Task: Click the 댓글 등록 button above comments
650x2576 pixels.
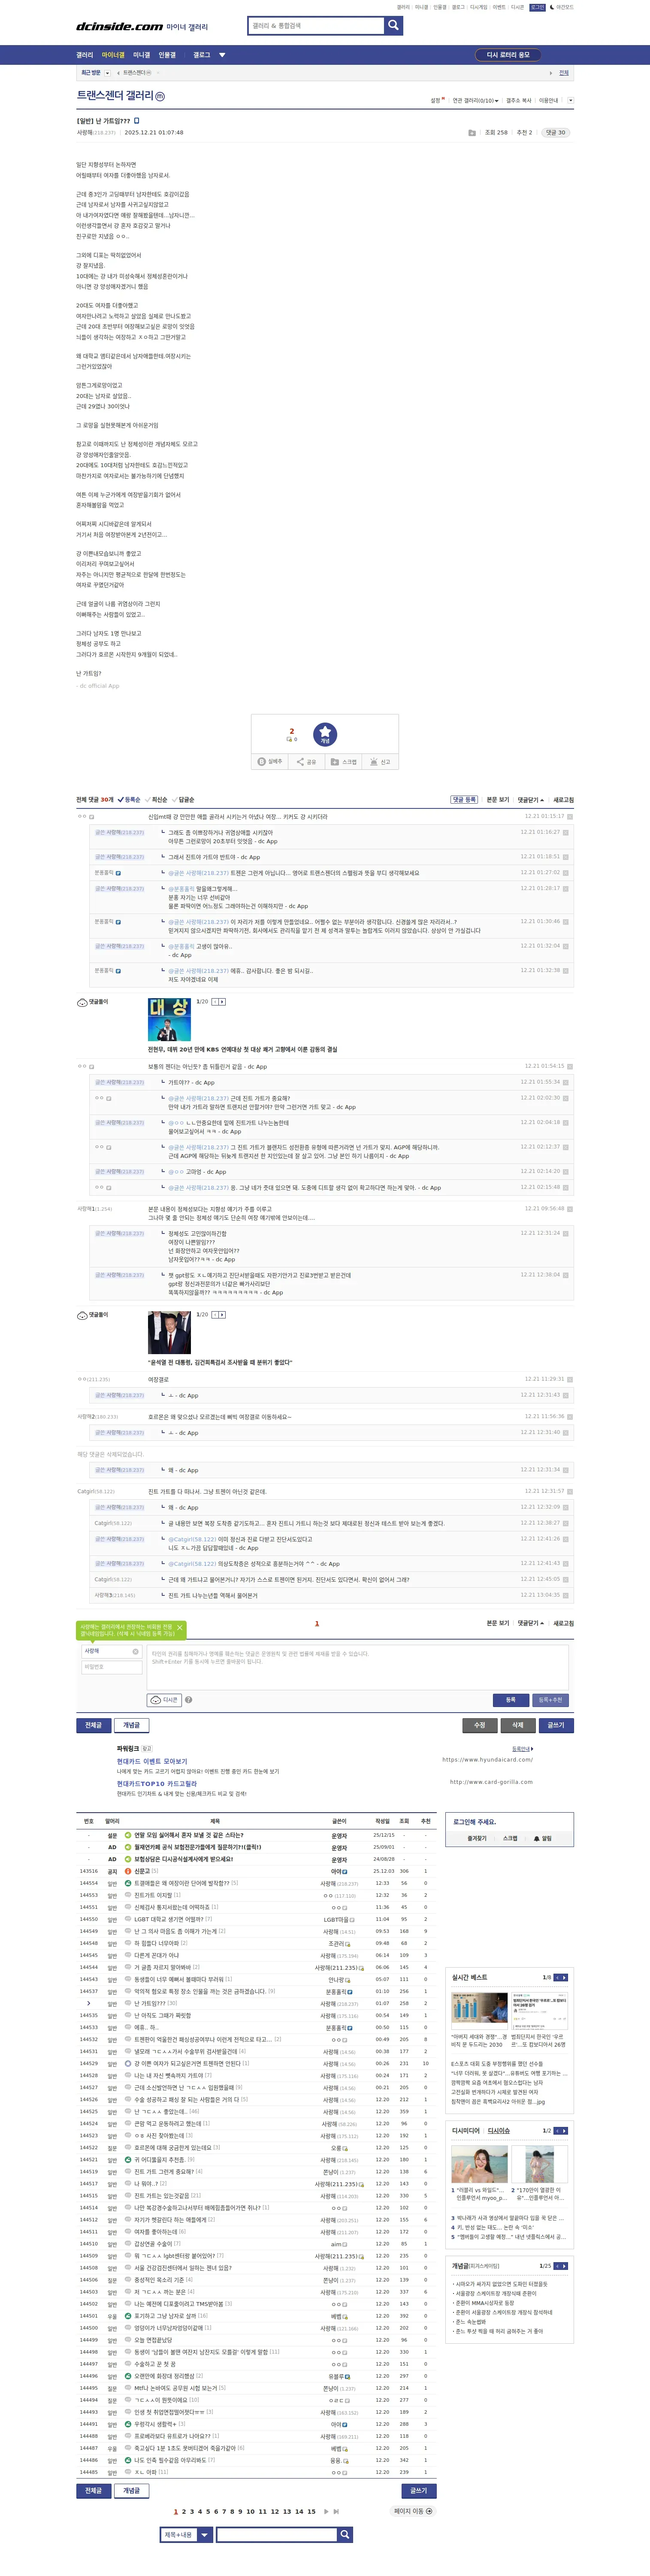Action: click(x=464, y=800)
